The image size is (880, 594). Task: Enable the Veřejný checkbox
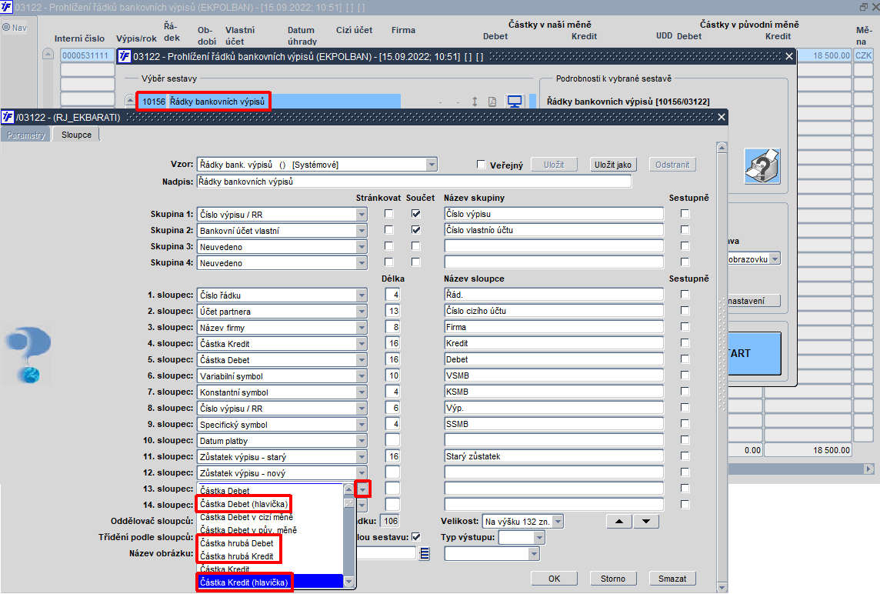(482, 165)
